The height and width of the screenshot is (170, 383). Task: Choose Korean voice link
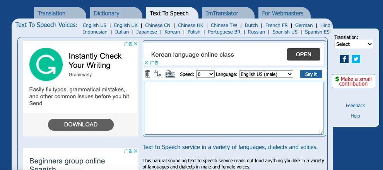coord(172,32)
